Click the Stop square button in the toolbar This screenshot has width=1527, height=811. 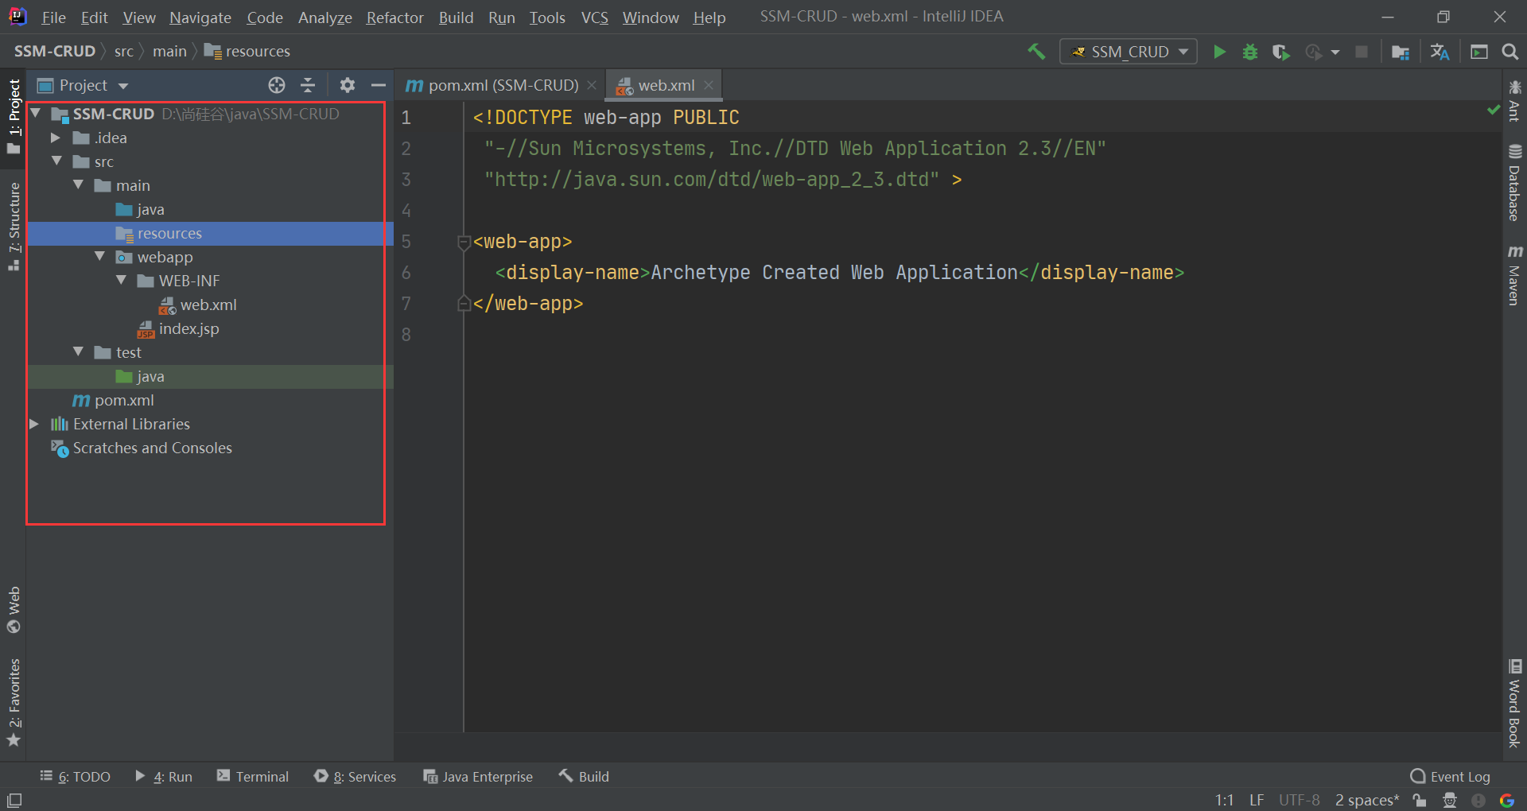1362,52
